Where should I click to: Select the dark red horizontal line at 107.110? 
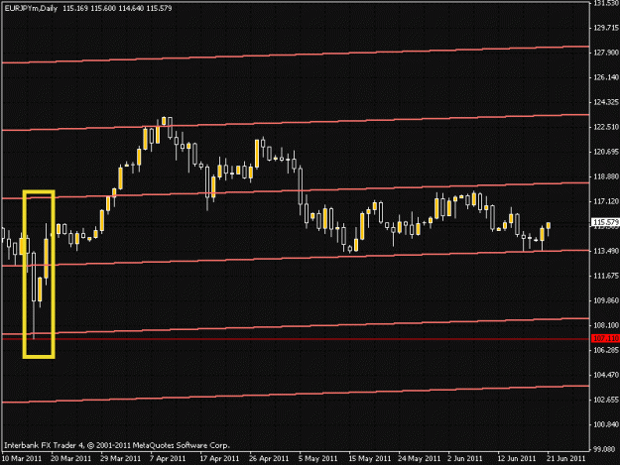pyautogui.click(x=295, y=339)
